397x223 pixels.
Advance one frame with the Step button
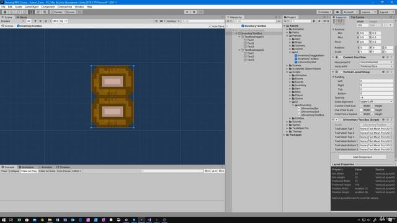coord(200,12)
